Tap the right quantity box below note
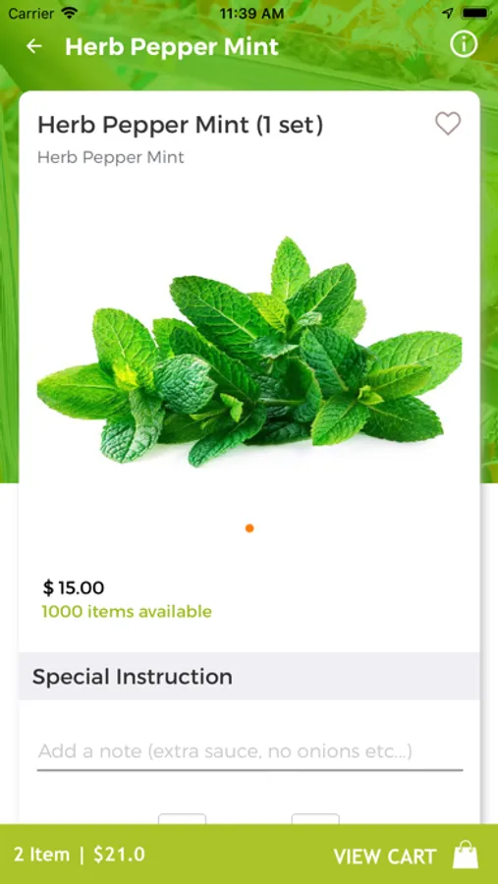The image size is (498, 884). [x=315, y=818]
